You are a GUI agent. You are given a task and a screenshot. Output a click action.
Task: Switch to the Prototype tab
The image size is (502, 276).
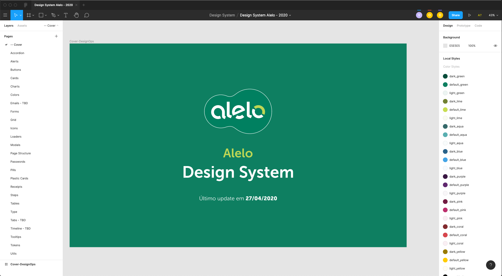click(x=464, y=26)
